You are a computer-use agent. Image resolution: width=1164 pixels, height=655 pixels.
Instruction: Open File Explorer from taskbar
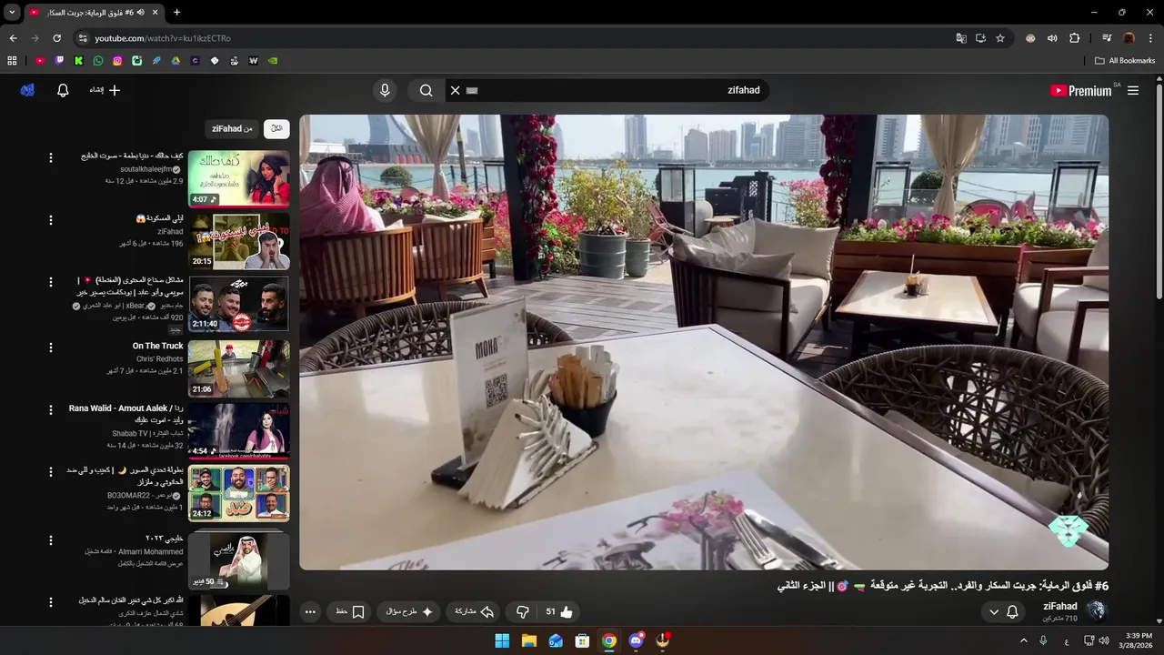tap(528, 640)
